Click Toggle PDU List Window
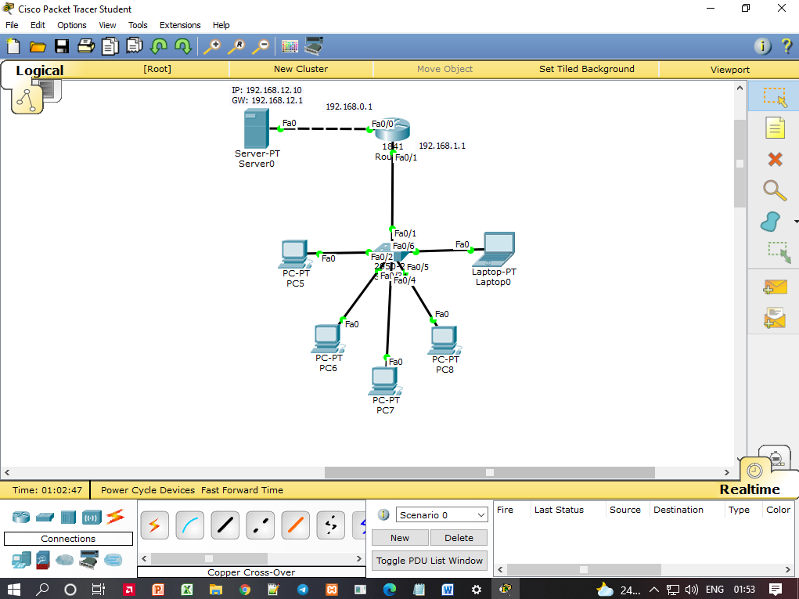Image resolution: width=799 pixels, height=599 pixels. [430, 561]
